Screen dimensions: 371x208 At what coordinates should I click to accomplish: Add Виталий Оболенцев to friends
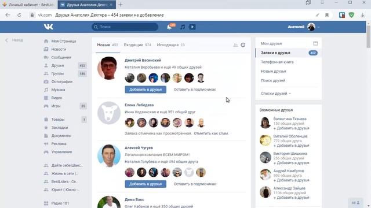pos(291,146)
